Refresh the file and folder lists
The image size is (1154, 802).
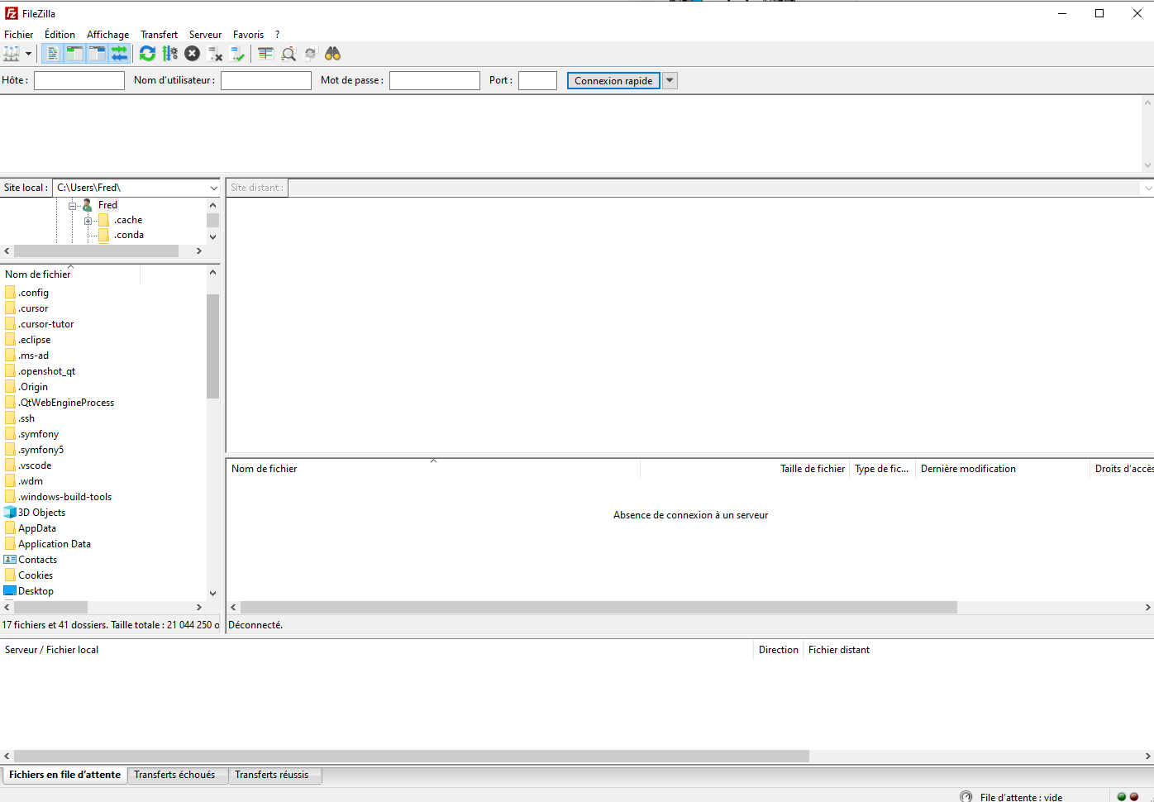(147, 54)
